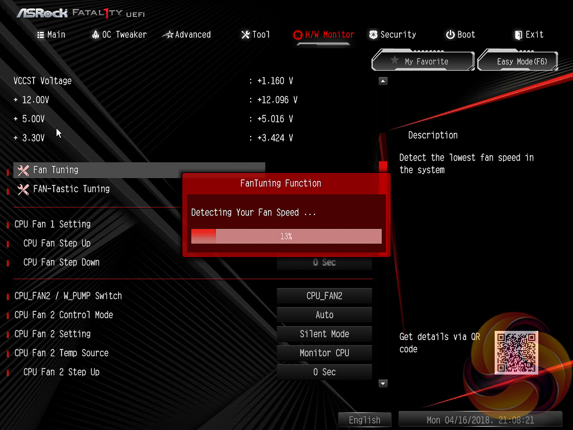The height and width of the screenshot is (430, 573).
Task: Select the H/W Monitor tab
Action: pyautogui.click(x=324, y=35)
